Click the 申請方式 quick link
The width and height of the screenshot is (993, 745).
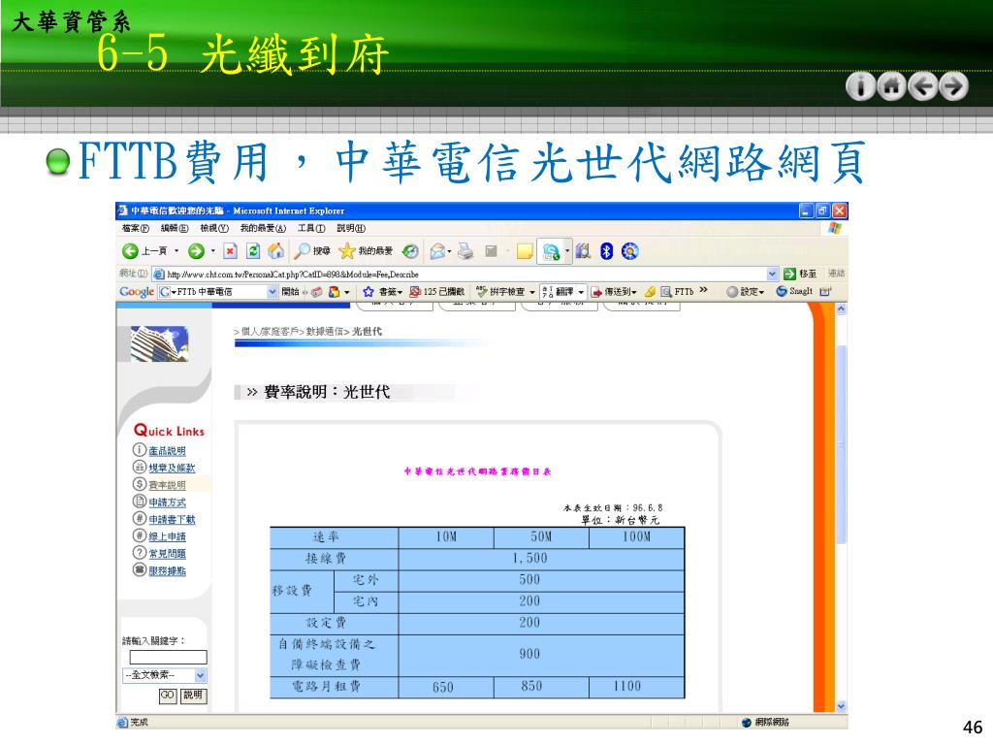tap(167, 502)
